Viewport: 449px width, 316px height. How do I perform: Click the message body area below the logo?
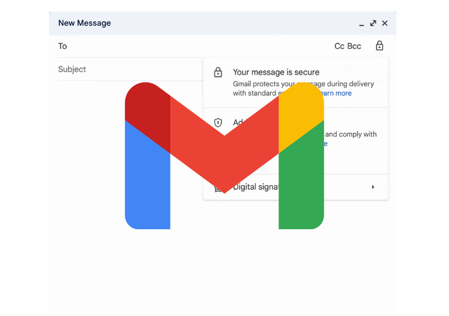pyautogui.click(x=223, y=272)
